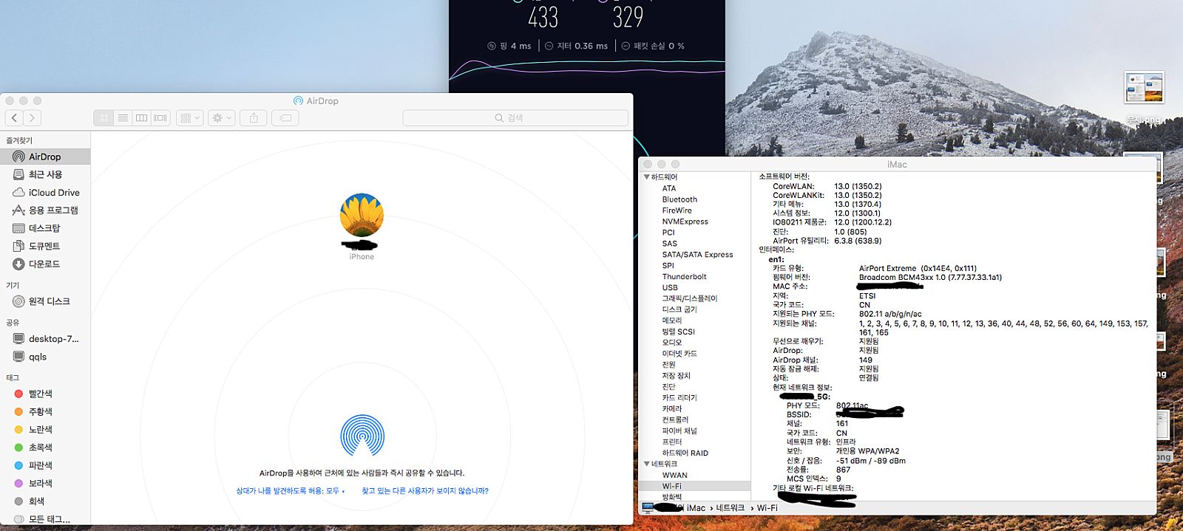Select 저장 장치 in the hardware list
Image resolution: width=1183 pixels, height=531 pixels.
(677, 376)
